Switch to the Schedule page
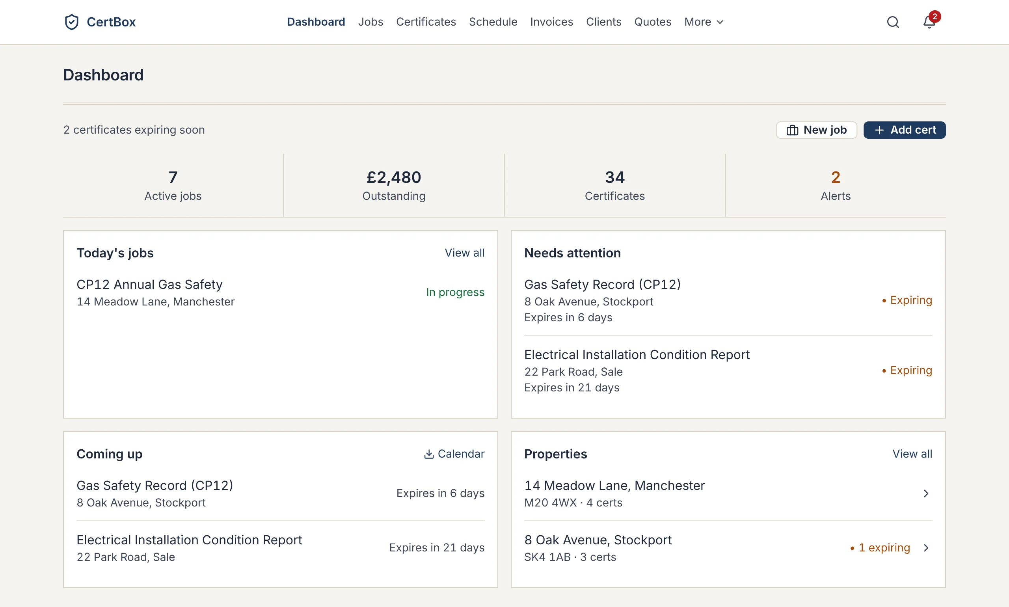Screen dimensions: 1009x607 pos(493,22)
